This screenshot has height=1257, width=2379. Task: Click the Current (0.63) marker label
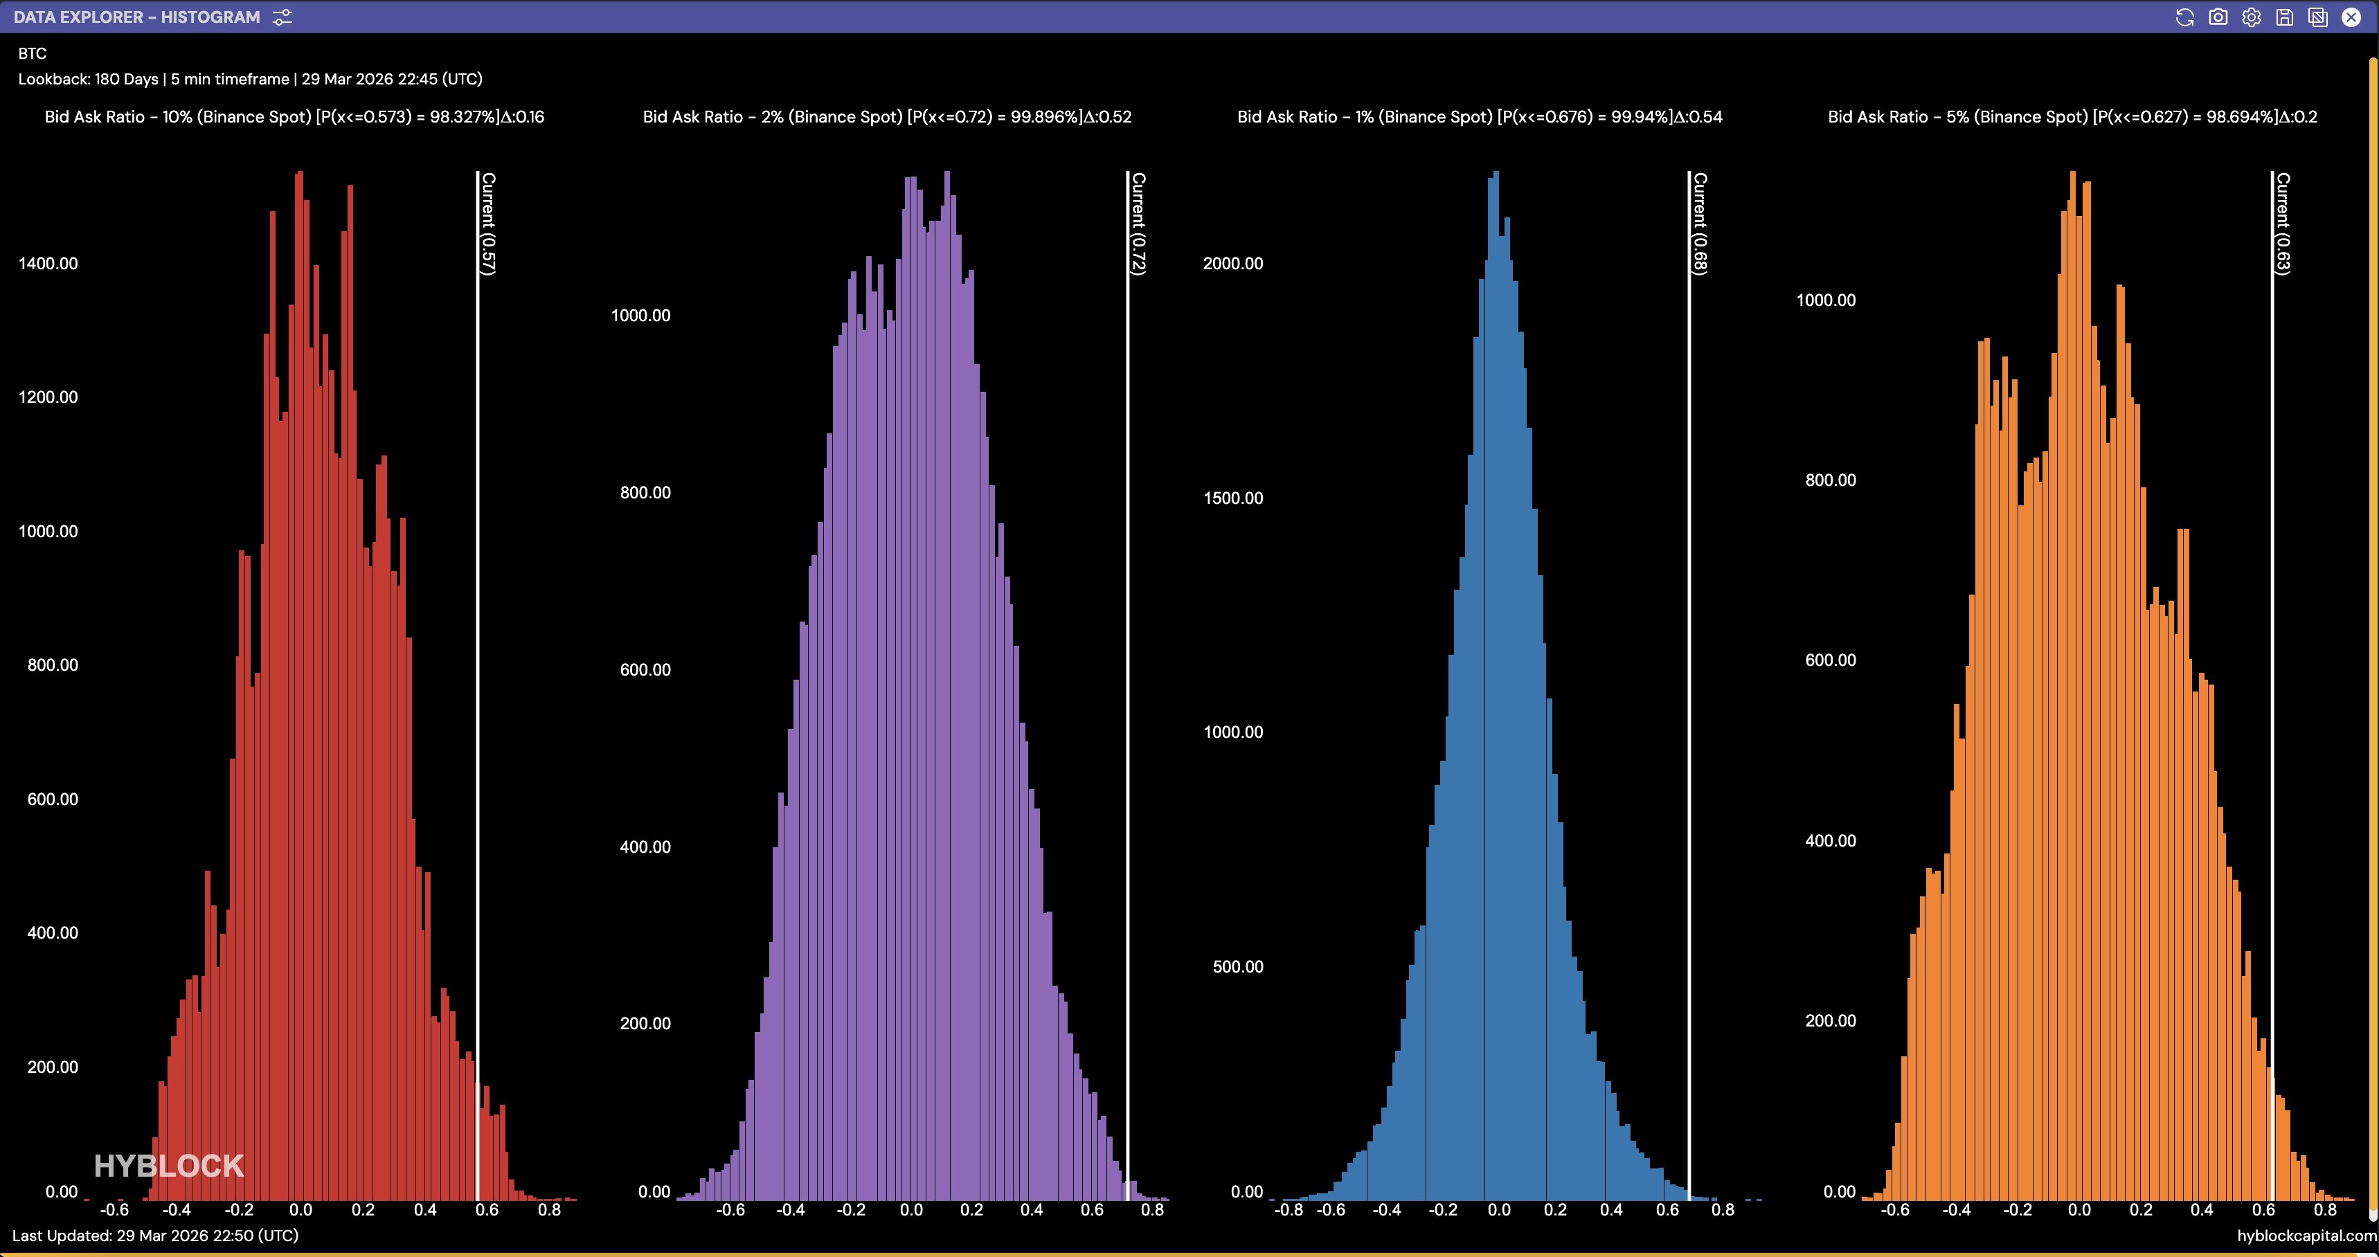tap(2283, 224)
